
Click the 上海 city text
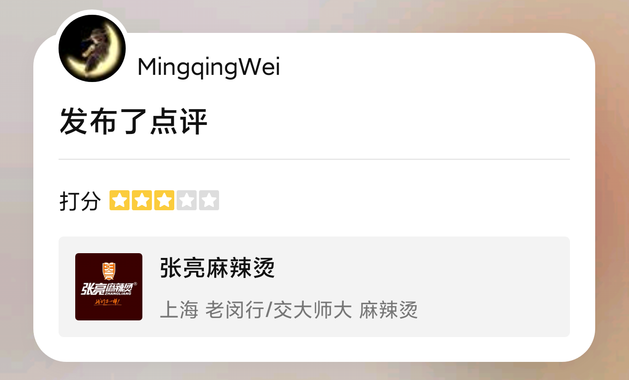[x=179, y=310]
